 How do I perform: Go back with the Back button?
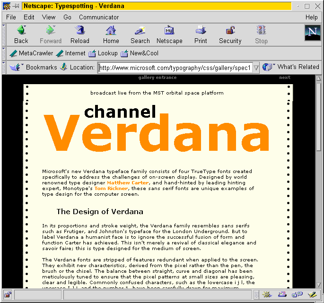[21, 35]
